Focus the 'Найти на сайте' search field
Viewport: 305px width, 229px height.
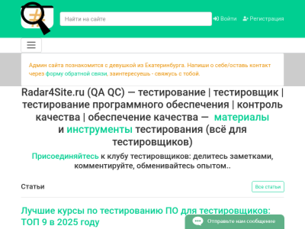click(x=136, y=19)
